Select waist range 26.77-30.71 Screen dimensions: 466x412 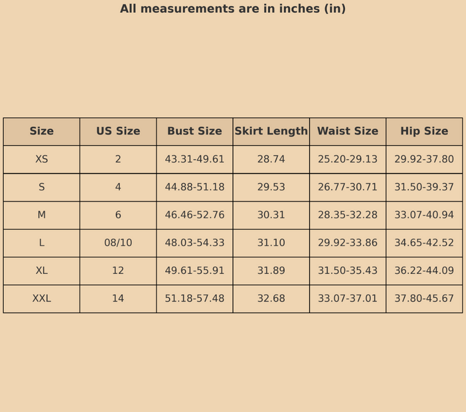tap(348, 187)
